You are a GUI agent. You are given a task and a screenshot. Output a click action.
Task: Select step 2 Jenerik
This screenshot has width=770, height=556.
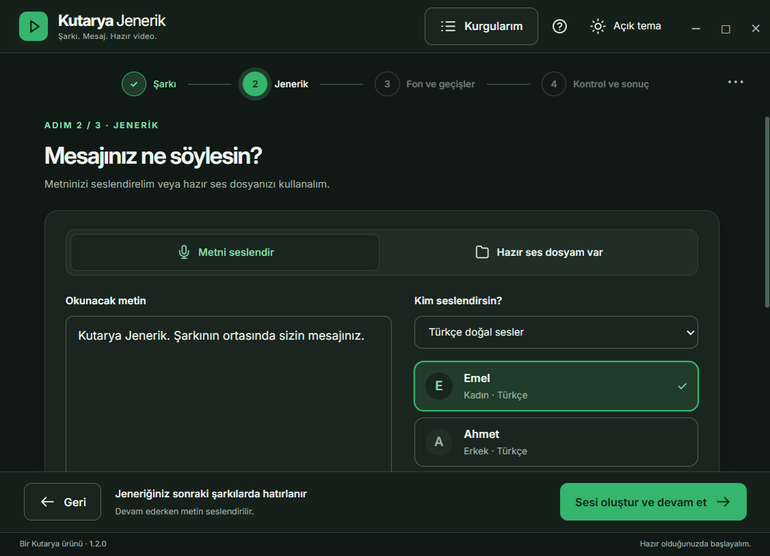coord(275,84)
